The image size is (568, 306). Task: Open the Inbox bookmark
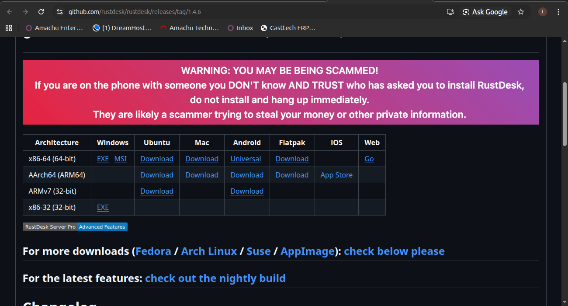[x=240, y=28]
